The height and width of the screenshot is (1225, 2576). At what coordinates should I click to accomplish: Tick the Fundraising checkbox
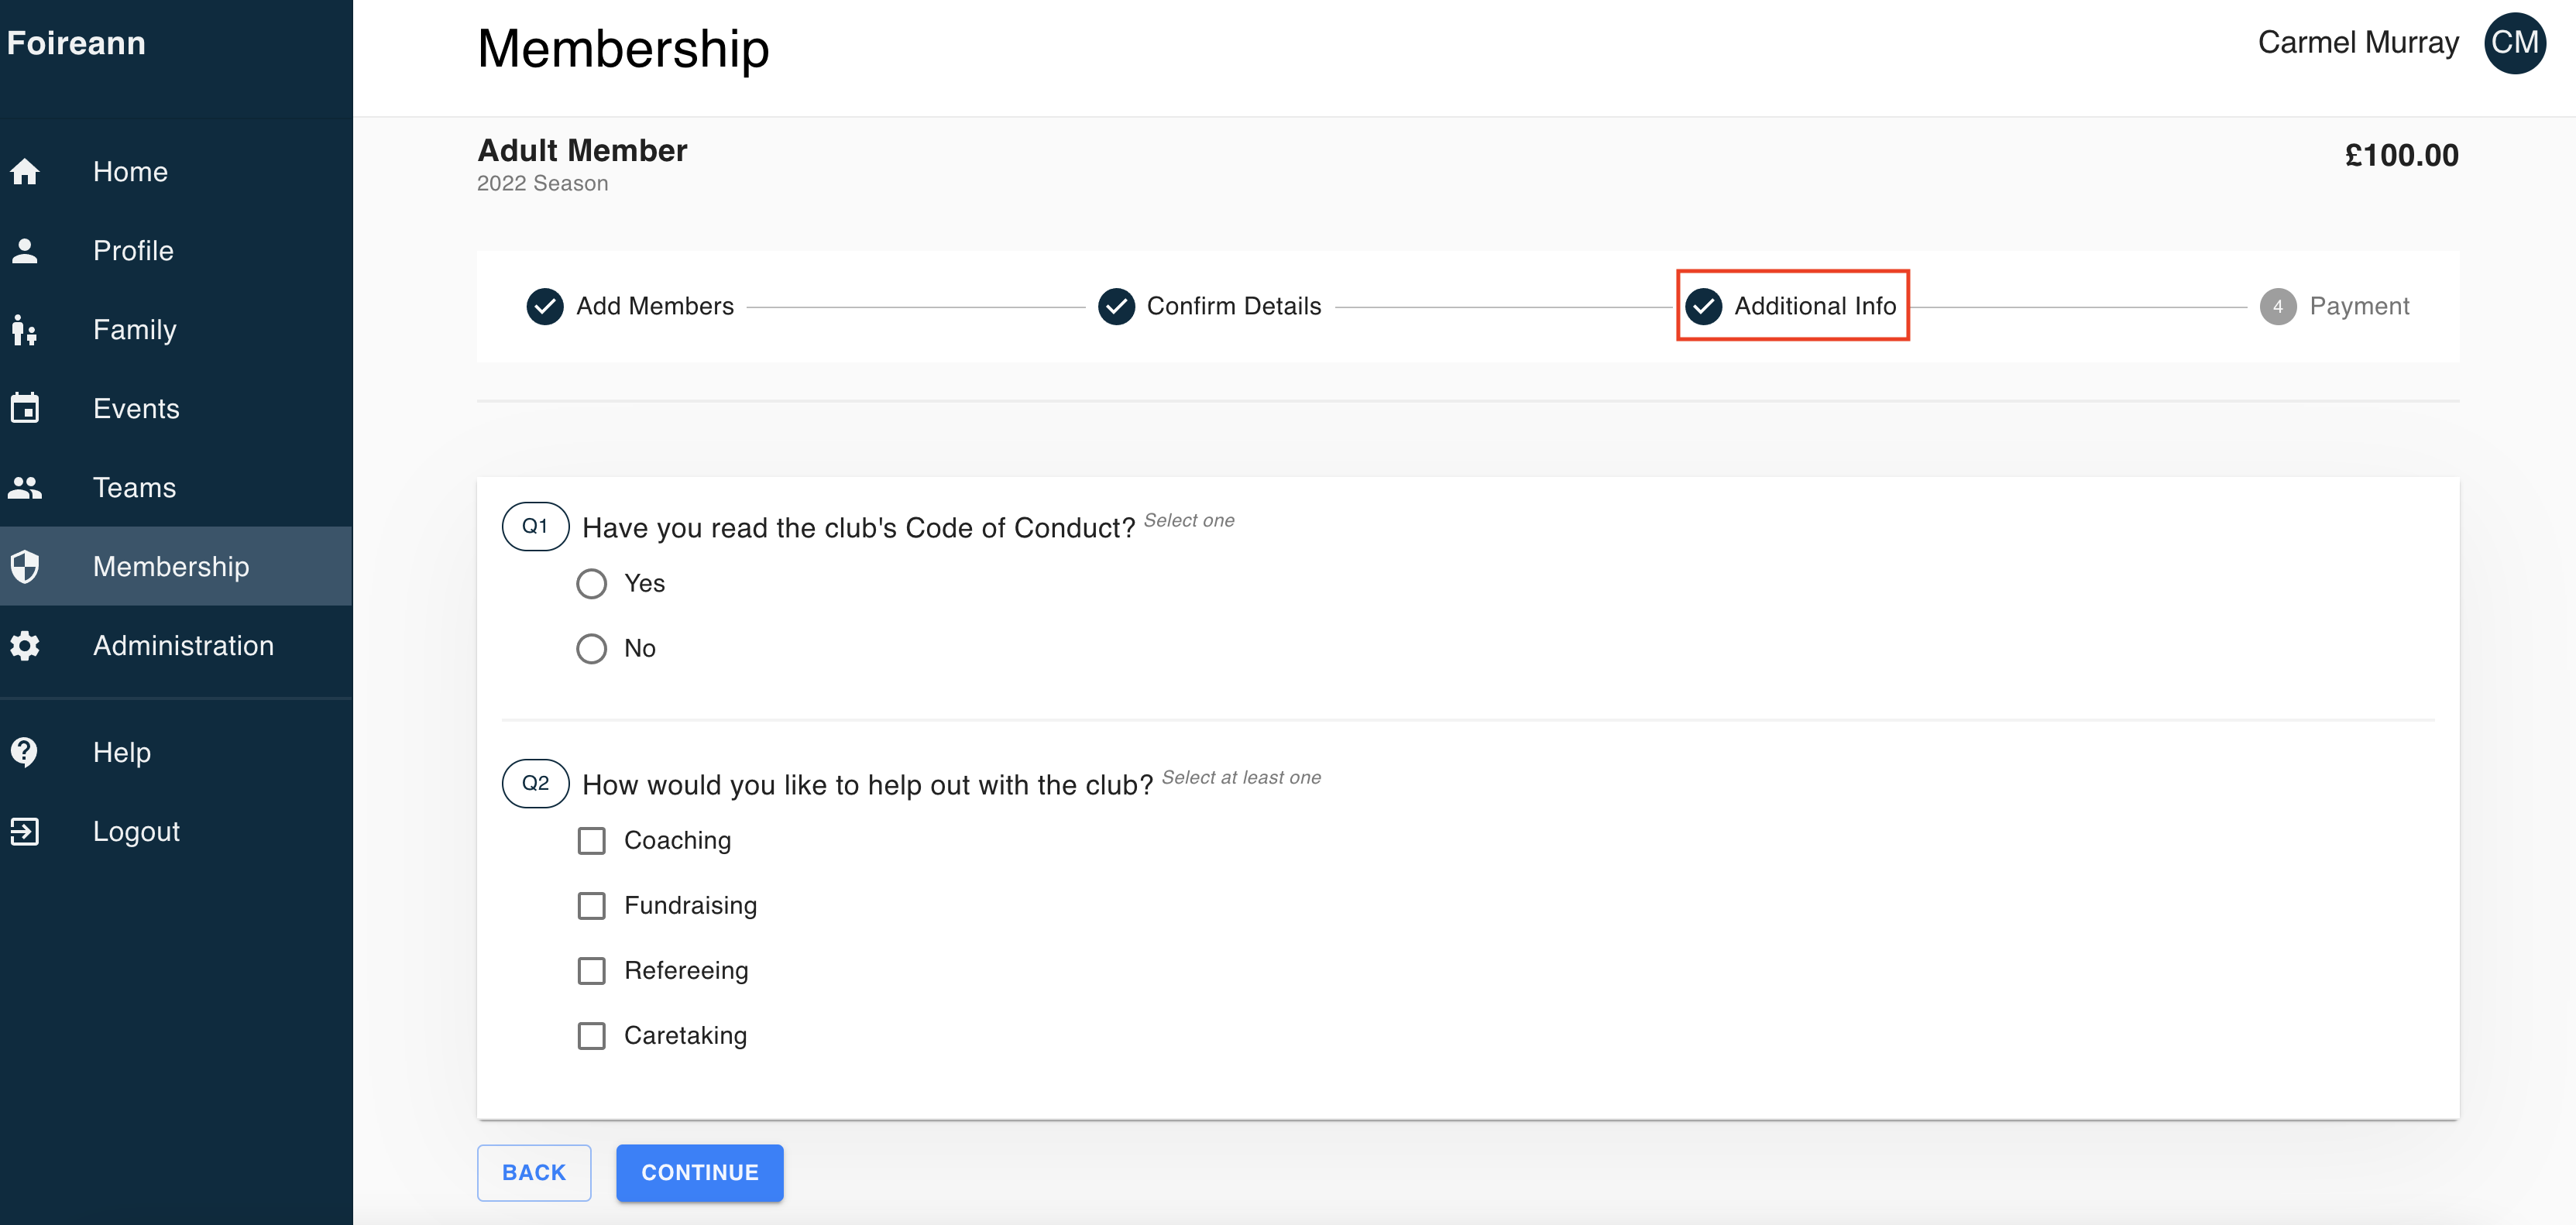[591, 906]
